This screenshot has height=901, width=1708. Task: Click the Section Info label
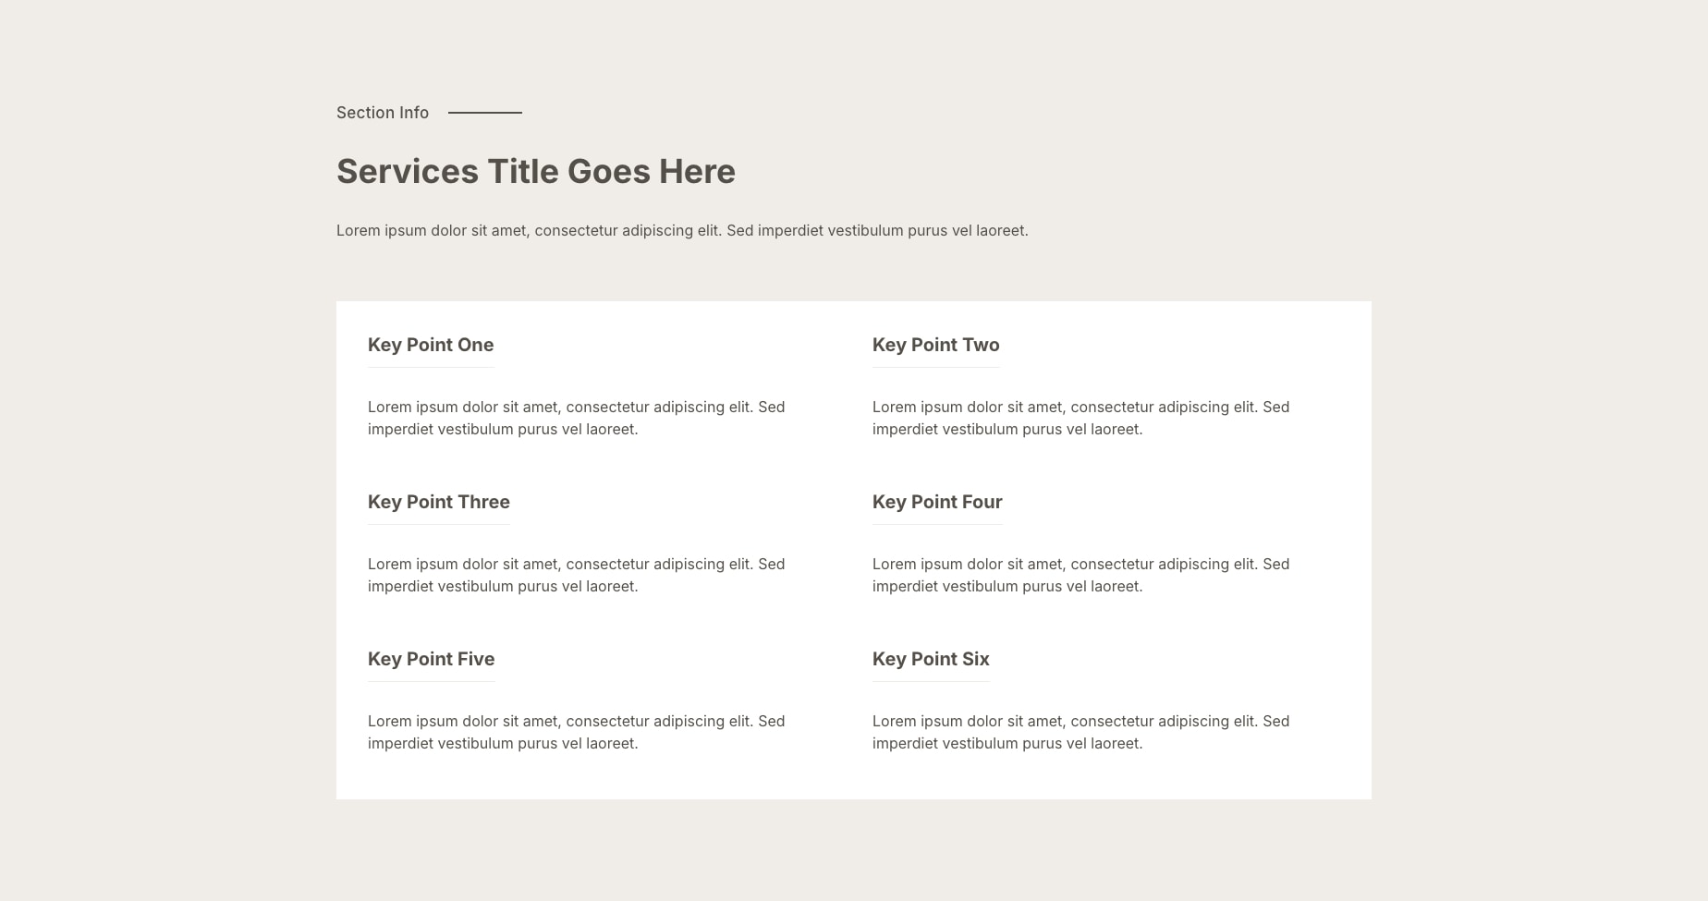click(x=383, y=113)
